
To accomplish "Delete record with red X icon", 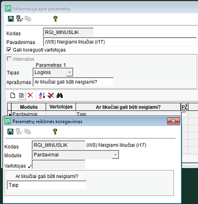I will [30, 95].
